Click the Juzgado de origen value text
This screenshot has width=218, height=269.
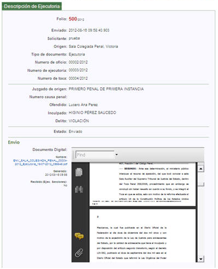coord(106,89)
